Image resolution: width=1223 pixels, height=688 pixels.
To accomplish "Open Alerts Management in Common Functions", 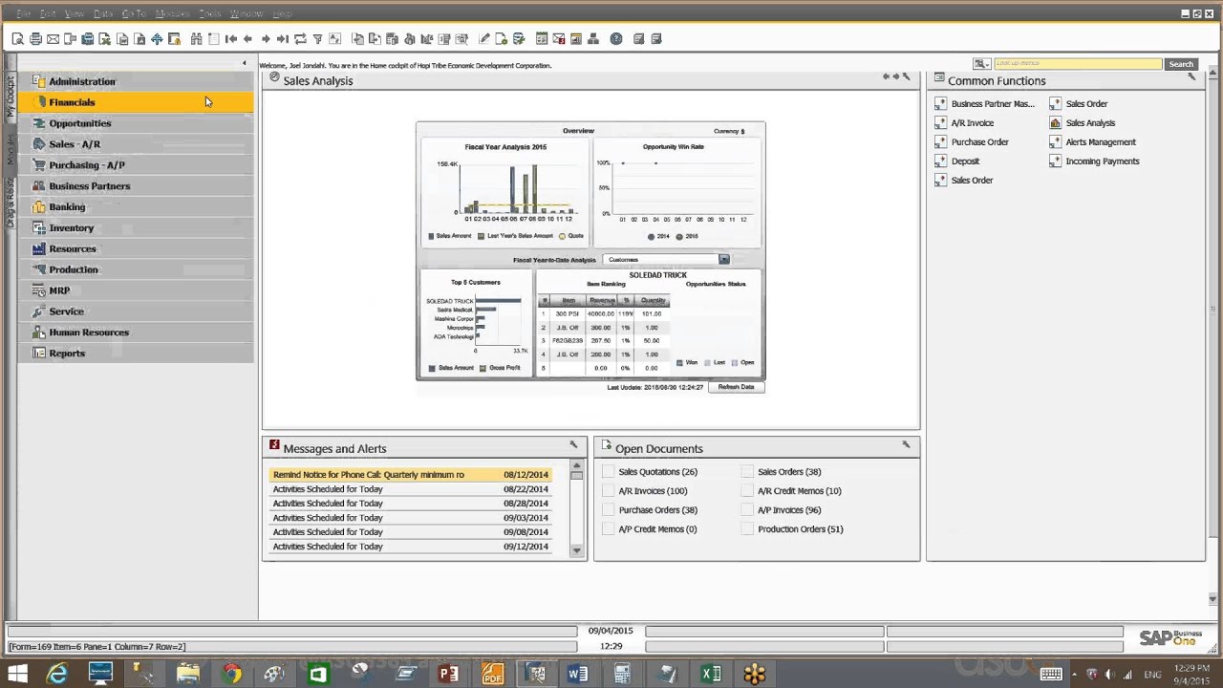I will point(1101,142).
